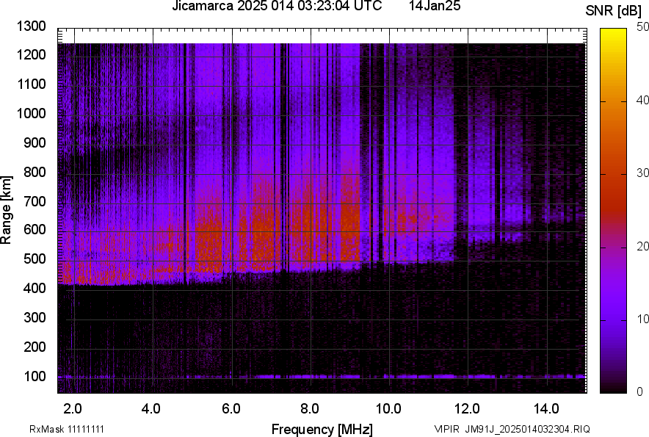Click the filename 'JM91J_2025014032304.RIQ'
This screenshot has height=437, width=649.
(x=527, y=429)
